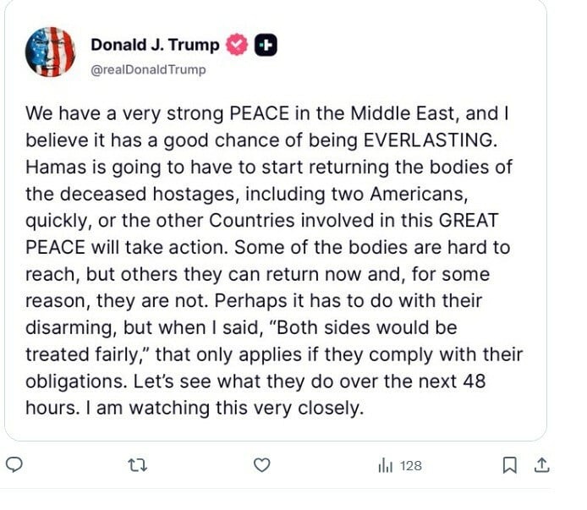Open view analytics bar chart icon

click(385, 465)
